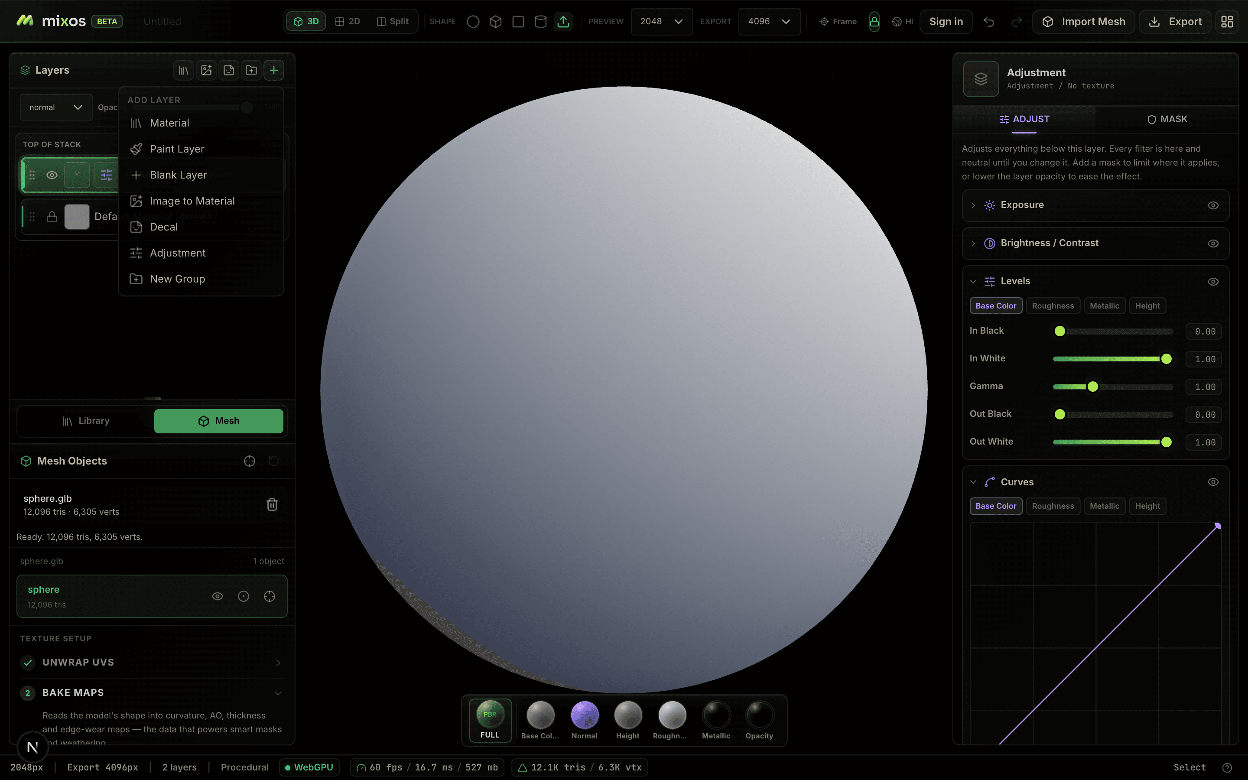Click the Sign in button
This screenshot has height=780, width=1248.
946,22
